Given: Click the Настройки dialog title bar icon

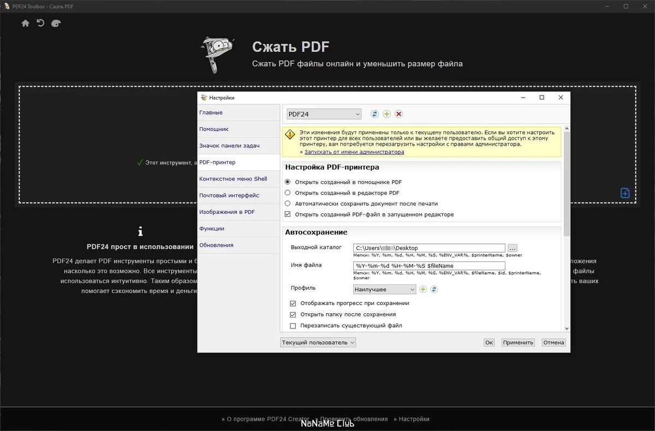Looking at the screenshot, I should [x=204, y=98].
